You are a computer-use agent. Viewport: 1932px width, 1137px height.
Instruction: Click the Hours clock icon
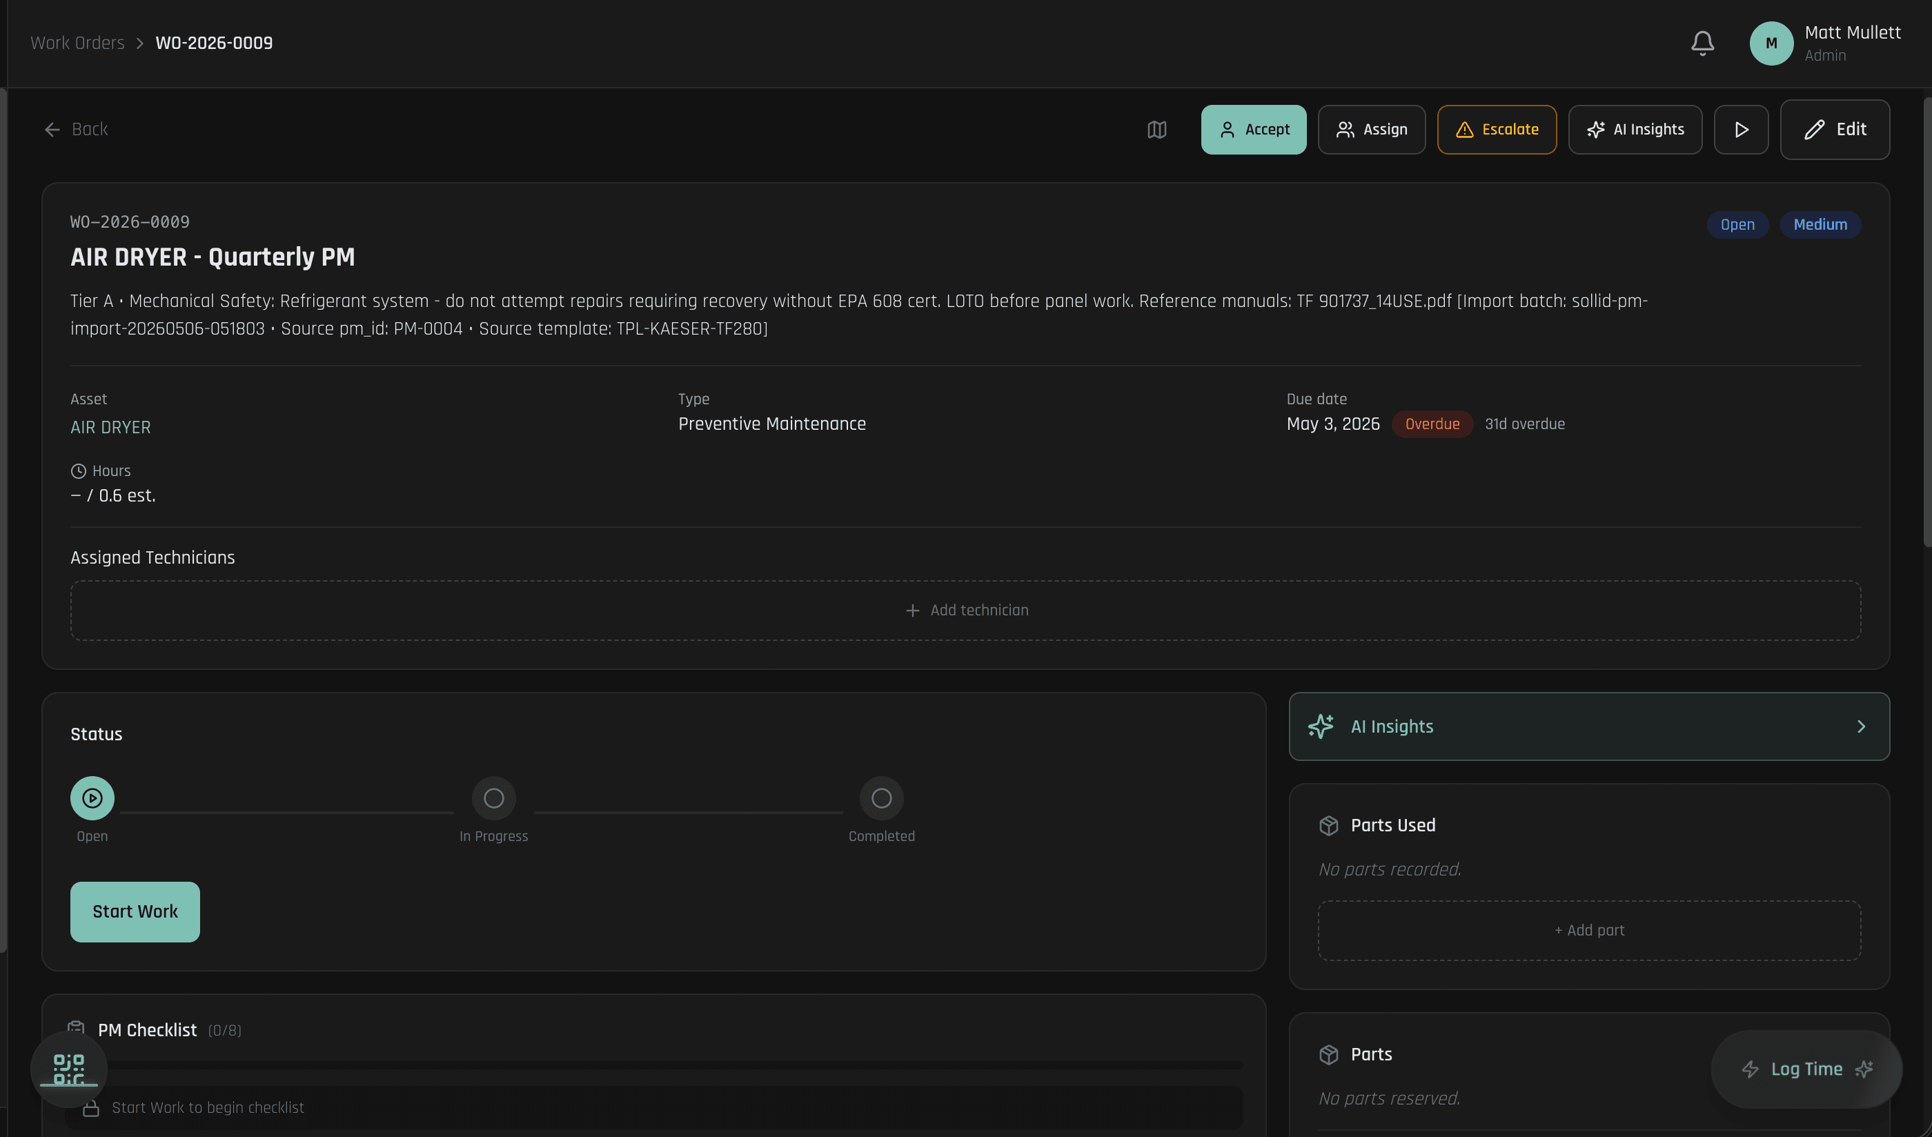pos(78,471)
